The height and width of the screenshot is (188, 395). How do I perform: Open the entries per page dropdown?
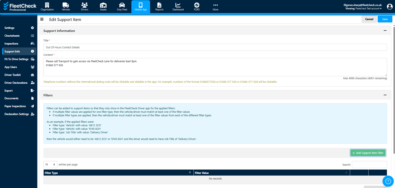click(x=50, y=165)
